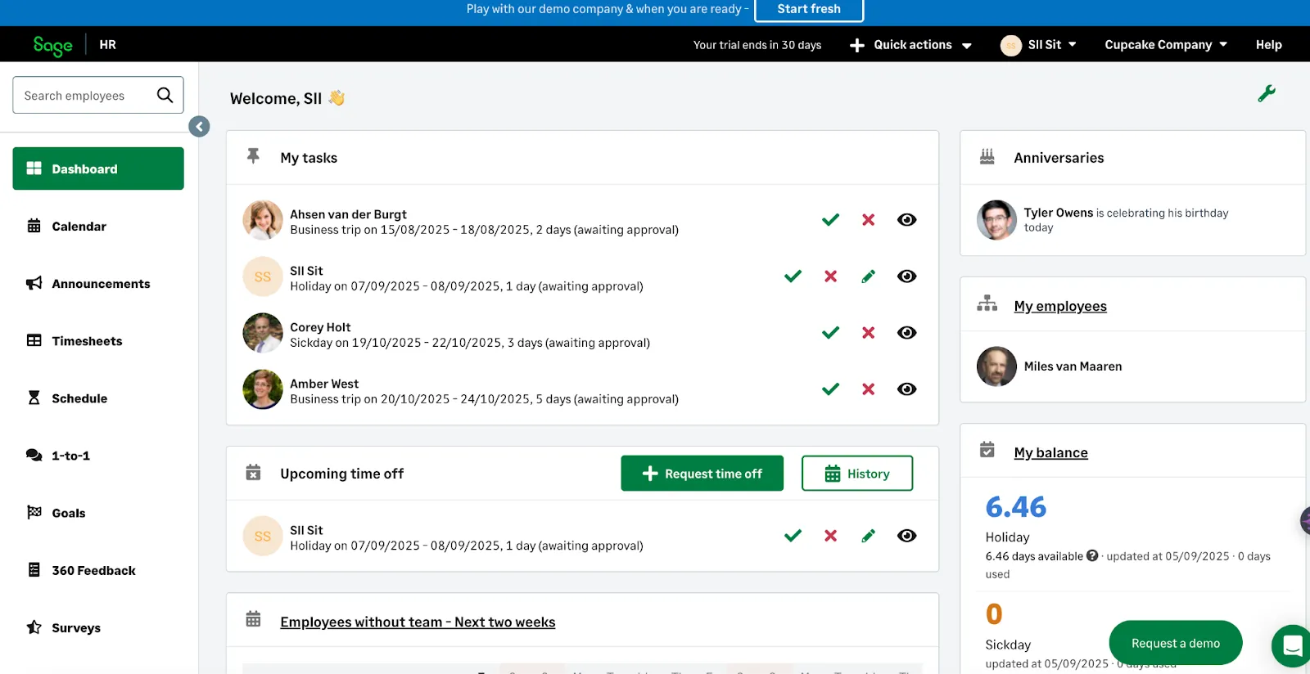View SII Sit holiday under Upcoming time off
1310x674 pixels.
(x=906, y=535)
